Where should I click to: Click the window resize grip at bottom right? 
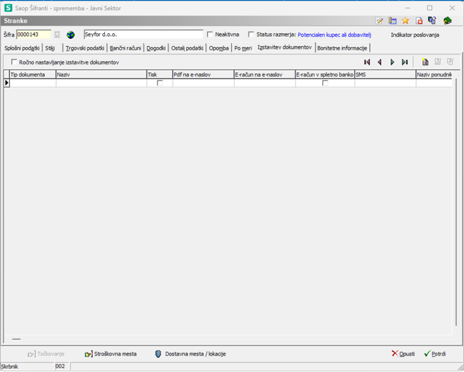(x=460, y=367)
